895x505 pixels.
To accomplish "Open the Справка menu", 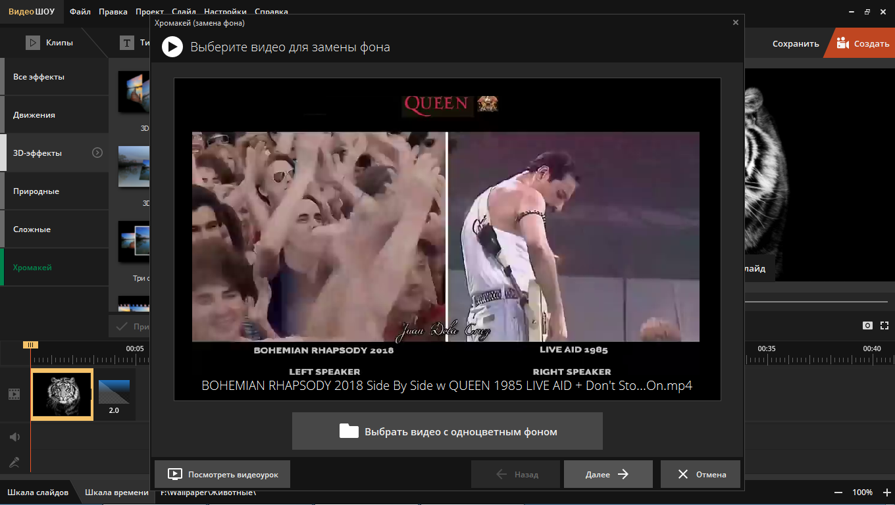I will point(270,12).
